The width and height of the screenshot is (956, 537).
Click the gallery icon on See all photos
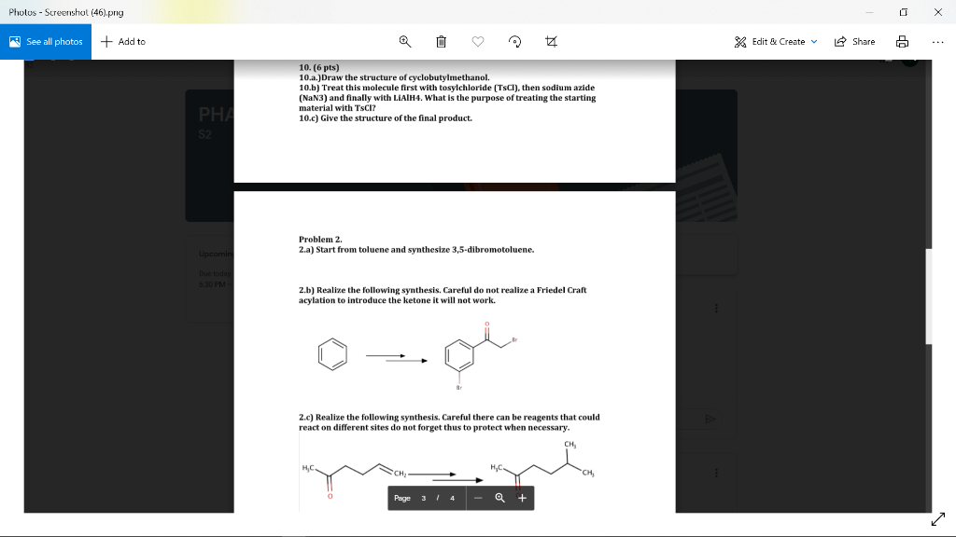[x=14, y=41]
